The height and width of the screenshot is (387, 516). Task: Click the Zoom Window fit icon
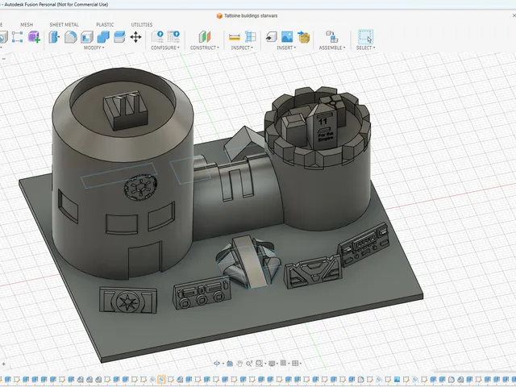[260, 364]
